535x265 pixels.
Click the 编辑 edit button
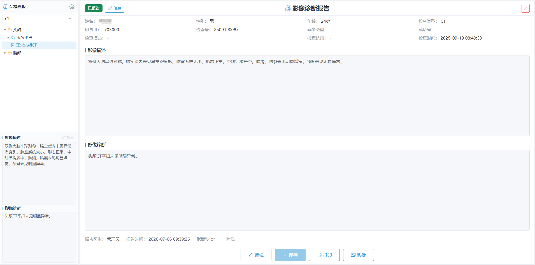pyautogui.click(x=256, y=255)
